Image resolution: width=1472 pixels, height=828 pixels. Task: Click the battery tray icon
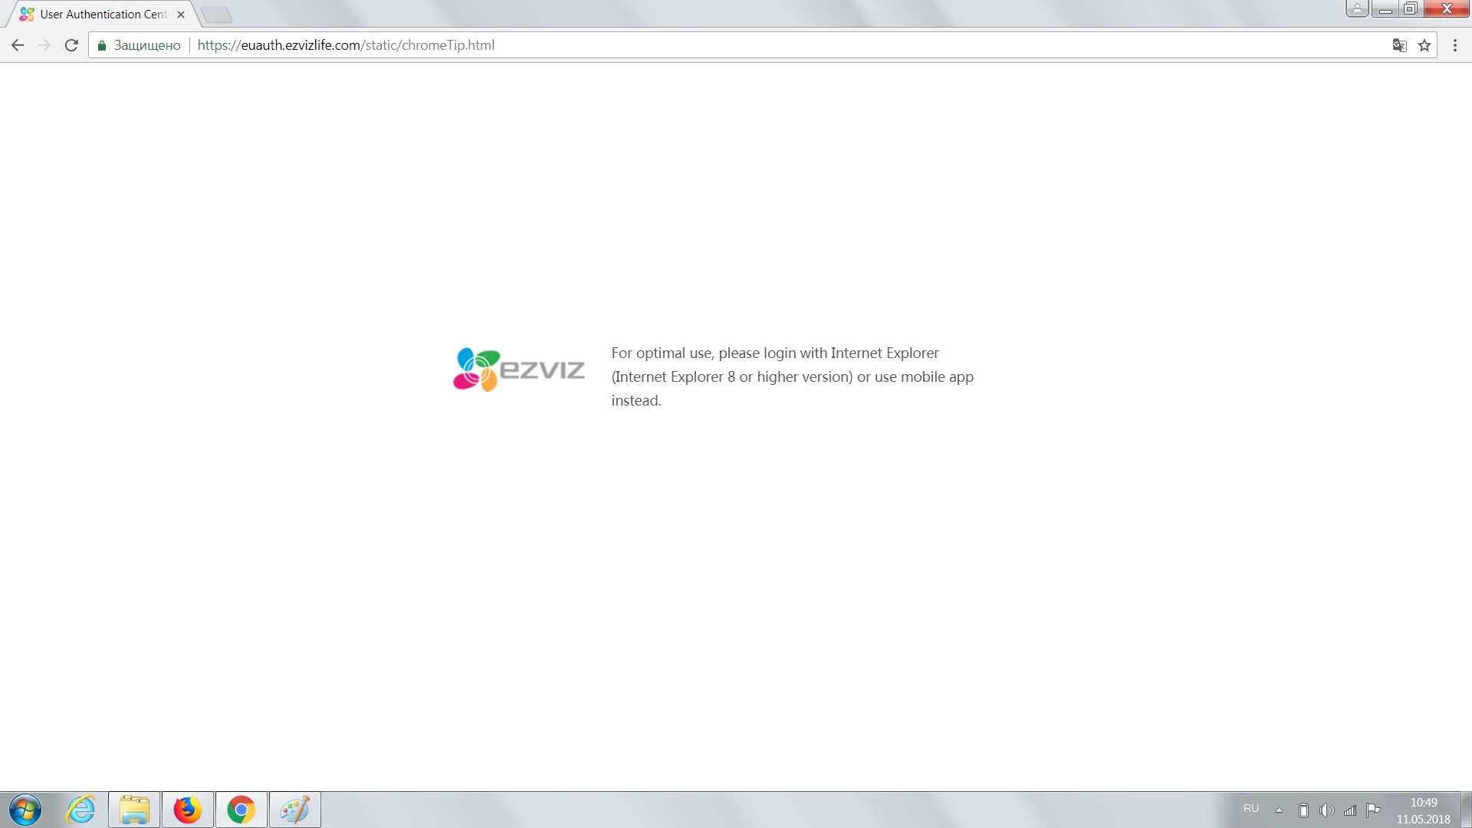(x=1303, y=810)
